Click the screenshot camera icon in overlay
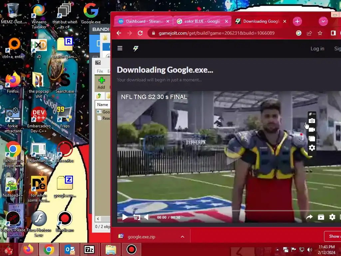Viewport: 341px width, 256px height. (x=312, y=121)
